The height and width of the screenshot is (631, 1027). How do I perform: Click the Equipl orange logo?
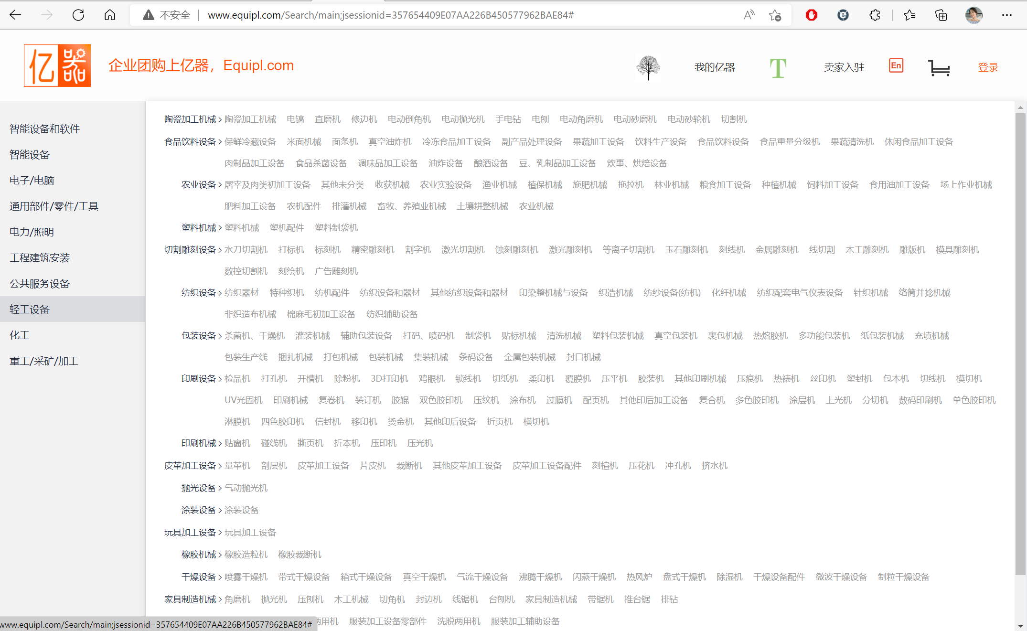tap(57, 65)
